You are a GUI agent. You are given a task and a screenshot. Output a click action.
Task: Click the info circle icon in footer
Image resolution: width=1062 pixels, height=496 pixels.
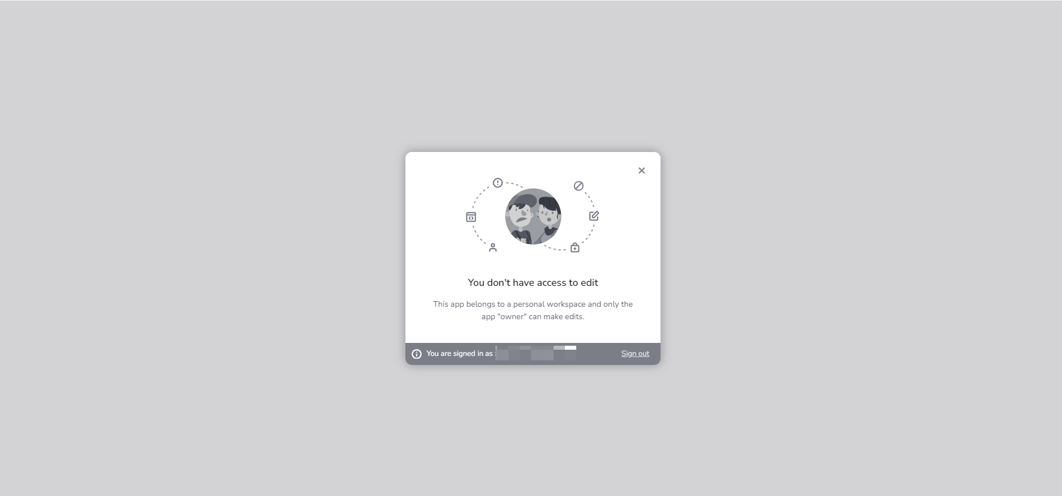pos(417,354)
